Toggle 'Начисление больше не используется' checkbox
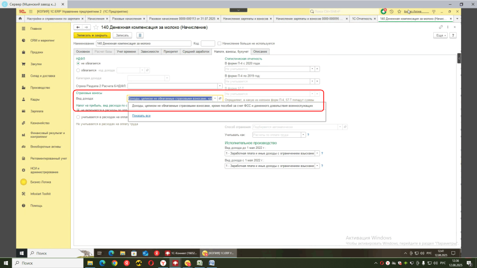The height and width of the screenshot is (268, 477). pyautogui.click(x=219, y=43)
